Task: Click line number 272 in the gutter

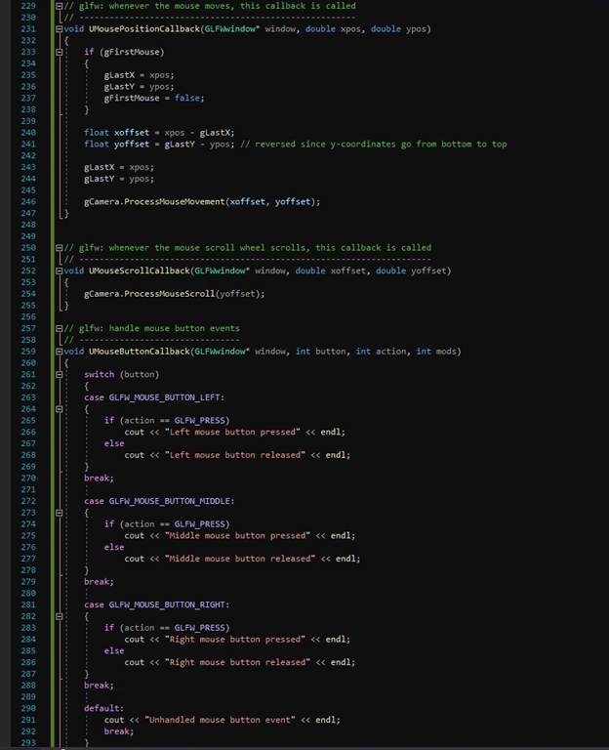Action: [28, 501]
